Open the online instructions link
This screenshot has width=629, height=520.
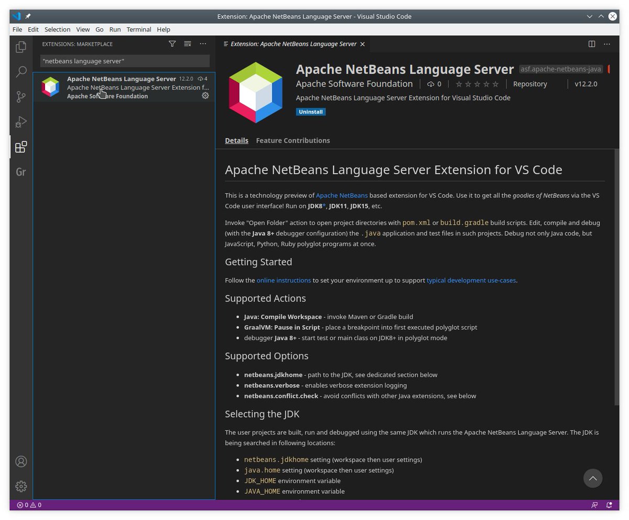click(x=284, y=280)
